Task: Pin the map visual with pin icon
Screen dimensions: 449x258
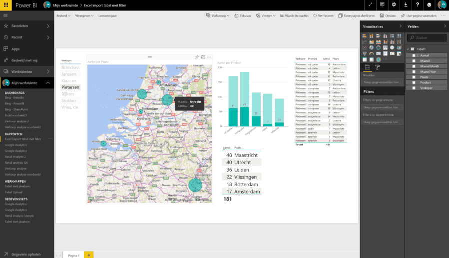Action: (x=197, y=57)
